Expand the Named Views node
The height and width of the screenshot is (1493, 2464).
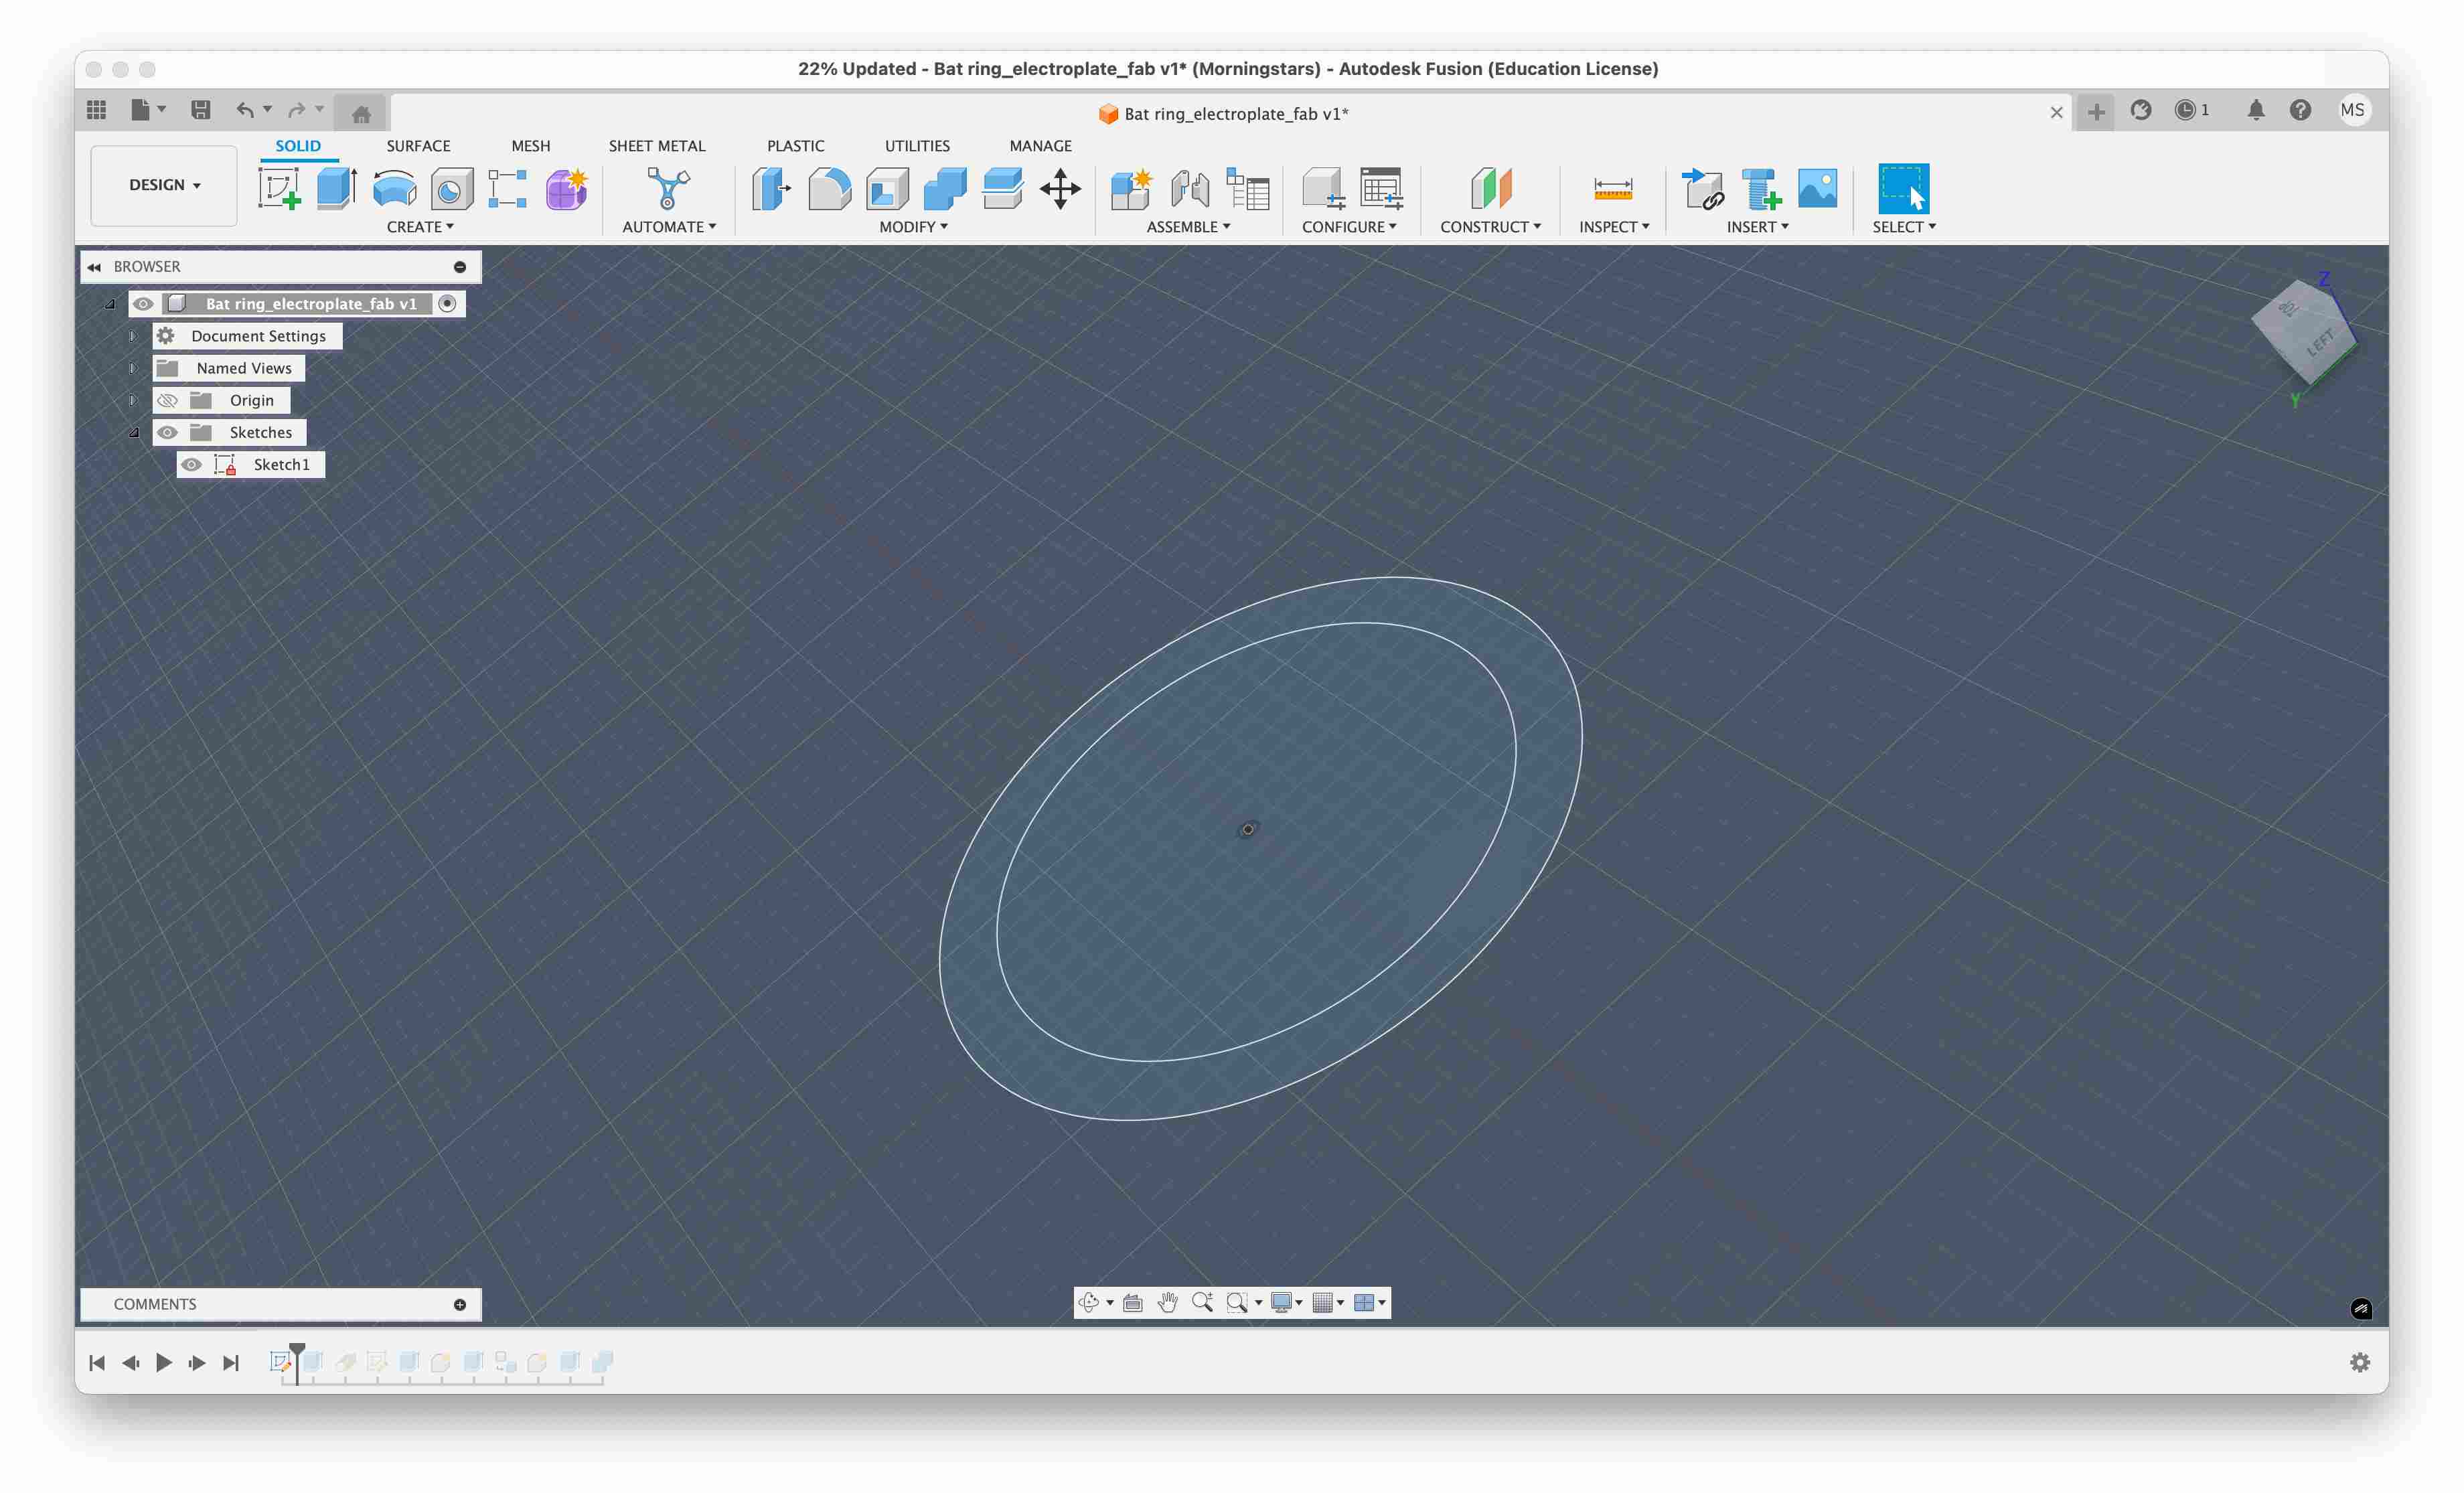point(133,368)
